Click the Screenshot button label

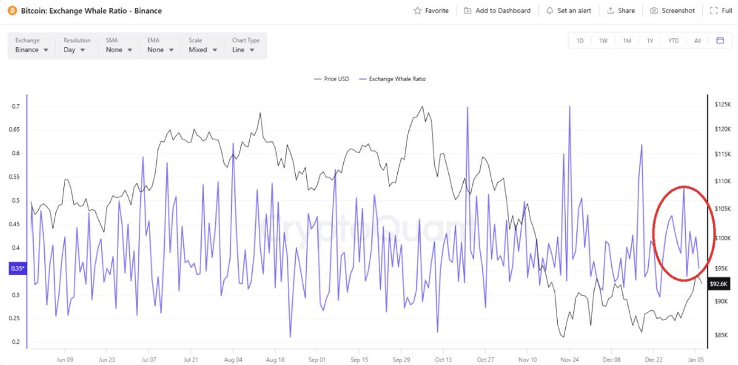pos(678,10)
